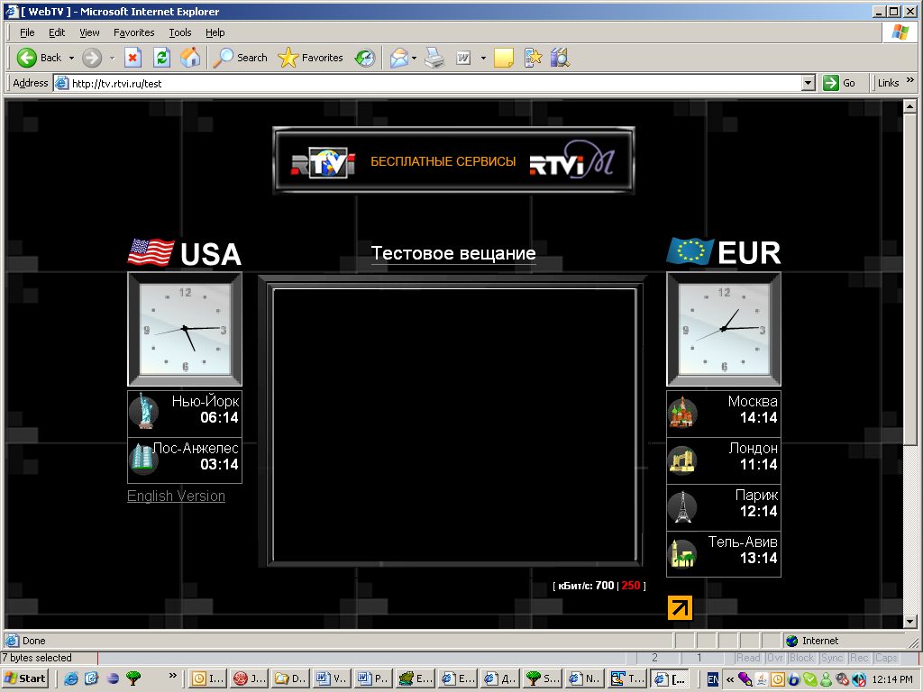Click the Mail envelope icon
Image resolution: width=923 pixels, height=692 pixels.
[398, 58]
